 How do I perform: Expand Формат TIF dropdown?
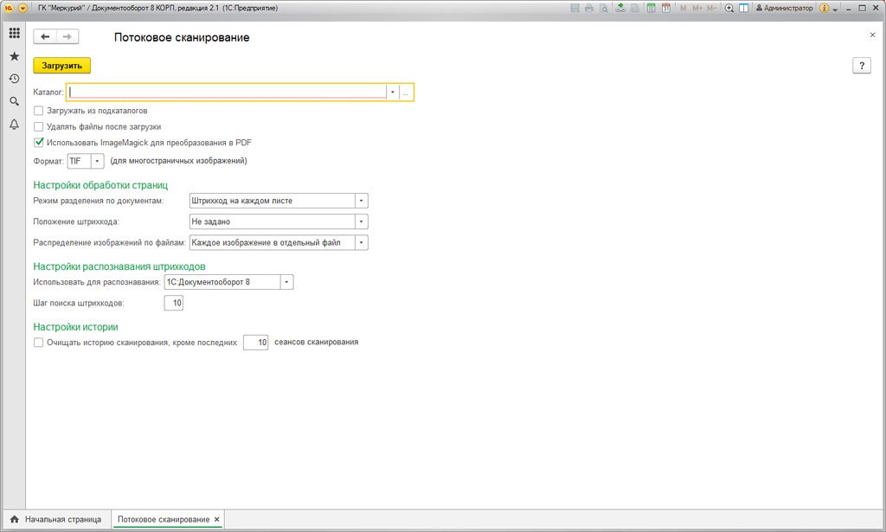(x=97, y=161)
